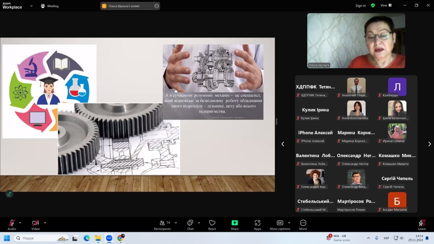The image size is (434, 244).
Task: Open File Explorer from taskbar
Action: pos(98,238)
